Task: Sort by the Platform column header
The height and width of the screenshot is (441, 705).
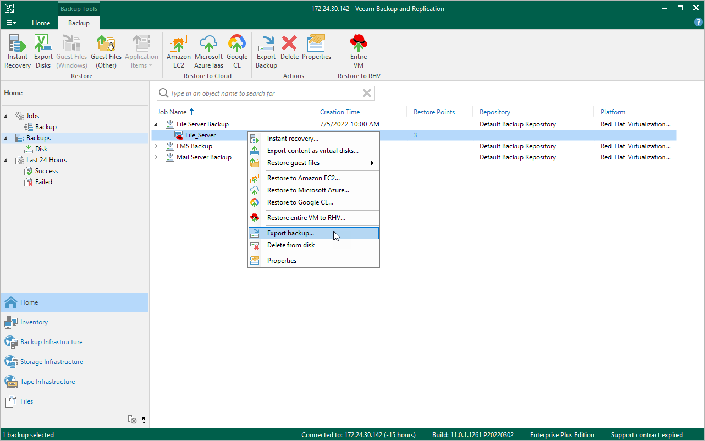Action: tap(613, 112)
